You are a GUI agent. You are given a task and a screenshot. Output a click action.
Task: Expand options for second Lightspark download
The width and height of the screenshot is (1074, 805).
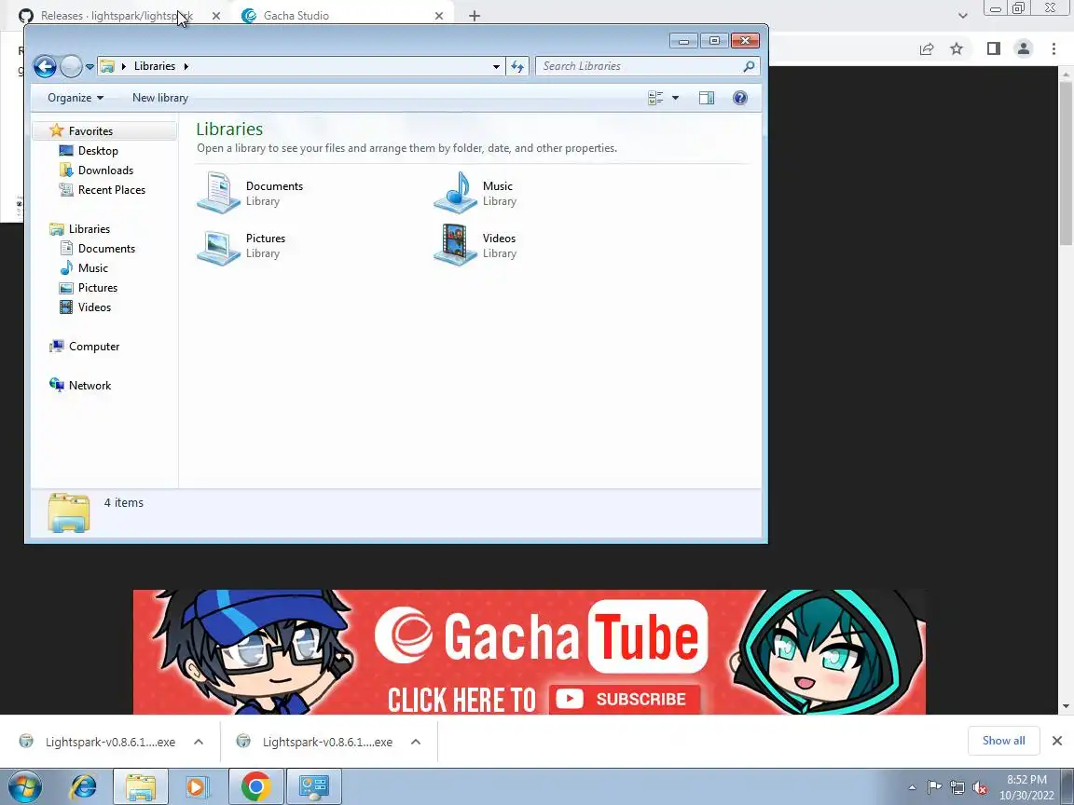tap(416, 742)
